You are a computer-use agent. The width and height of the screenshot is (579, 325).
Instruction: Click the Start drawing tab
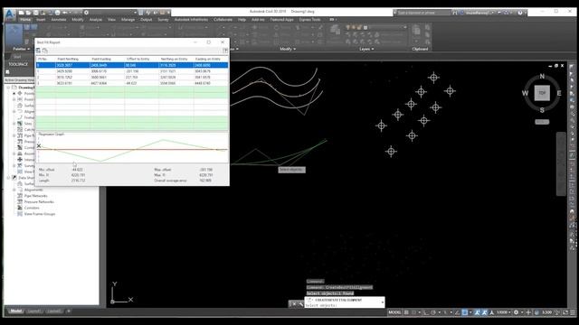[x=17, y=57]
